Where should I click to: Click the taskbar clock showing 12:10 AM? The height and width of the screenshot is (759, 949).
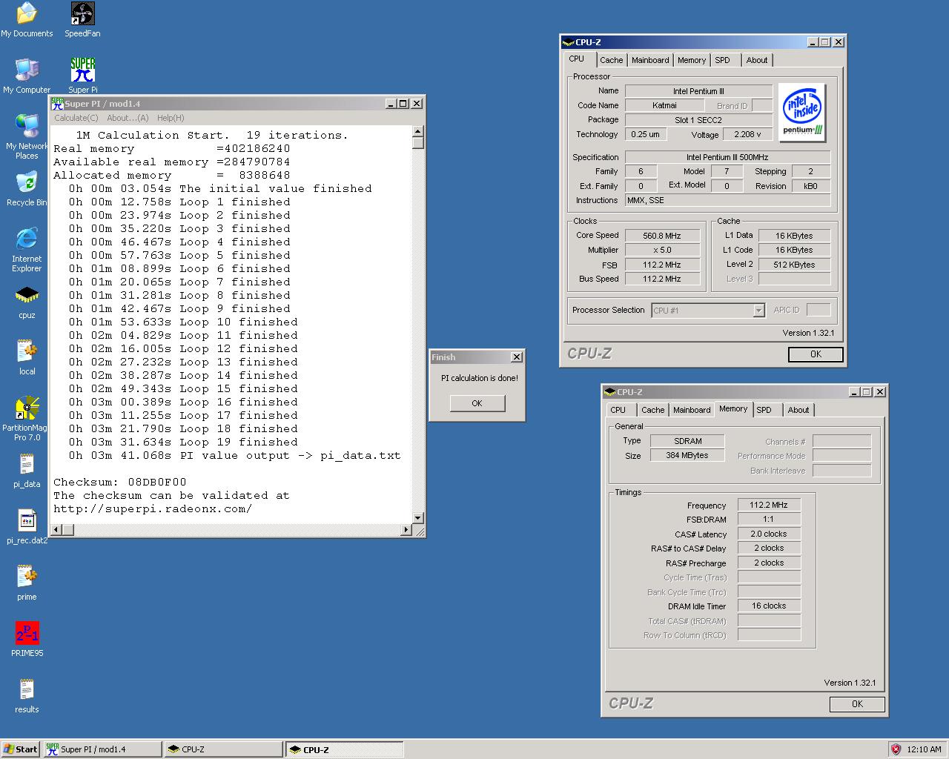924,749
